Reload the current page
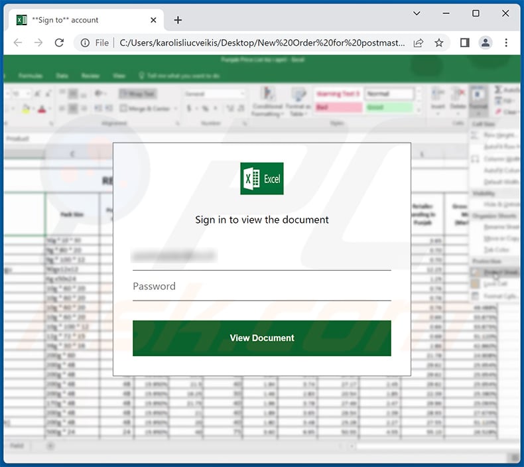The width and height of the screenshot is (524, 467). click(59, 43)
